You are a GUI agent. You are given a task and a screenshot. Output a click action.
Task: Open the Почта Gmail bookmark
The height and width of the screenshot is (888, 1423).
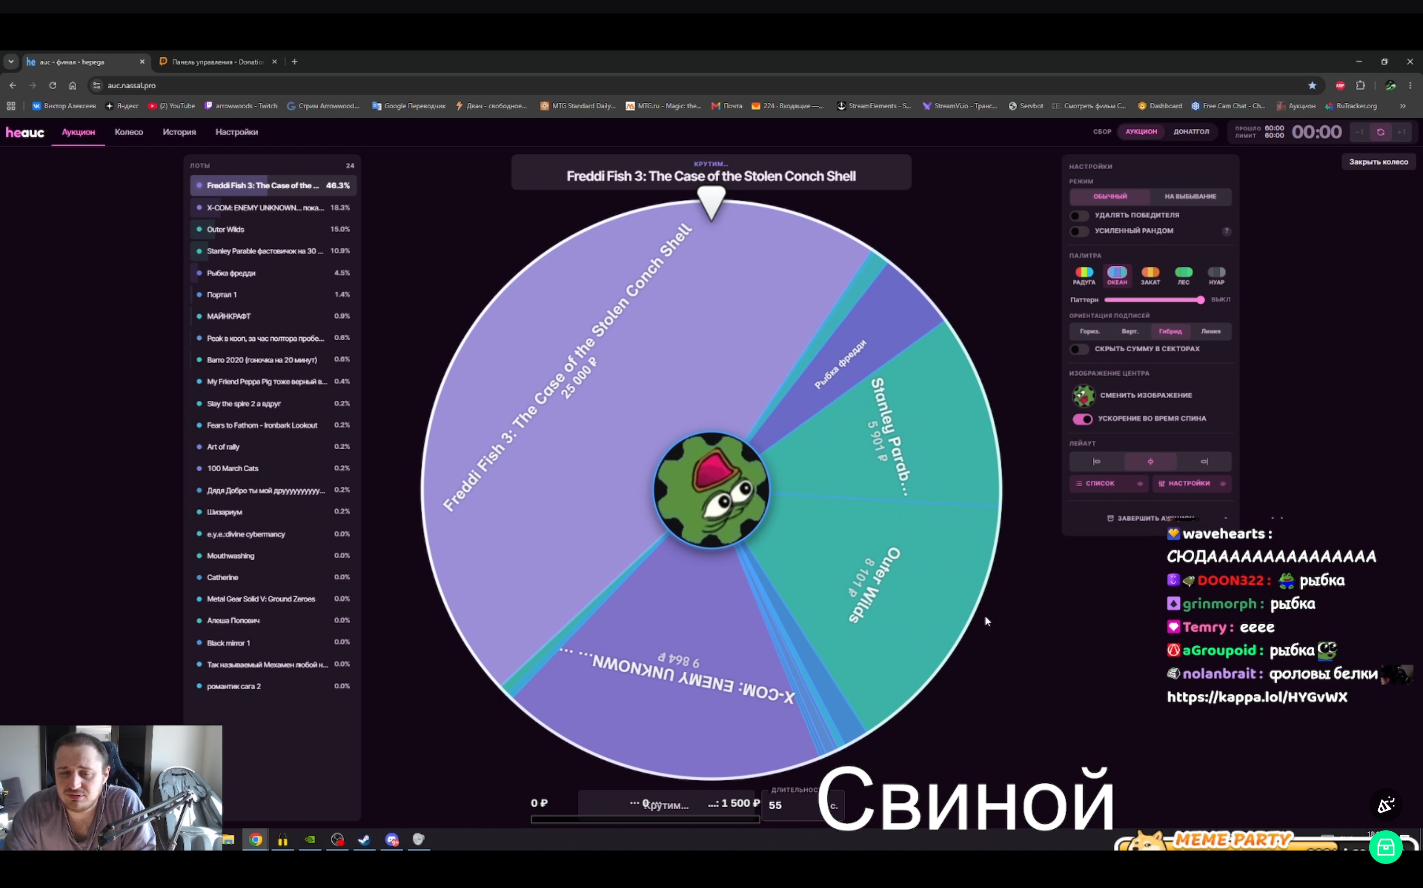coord(727,106)
